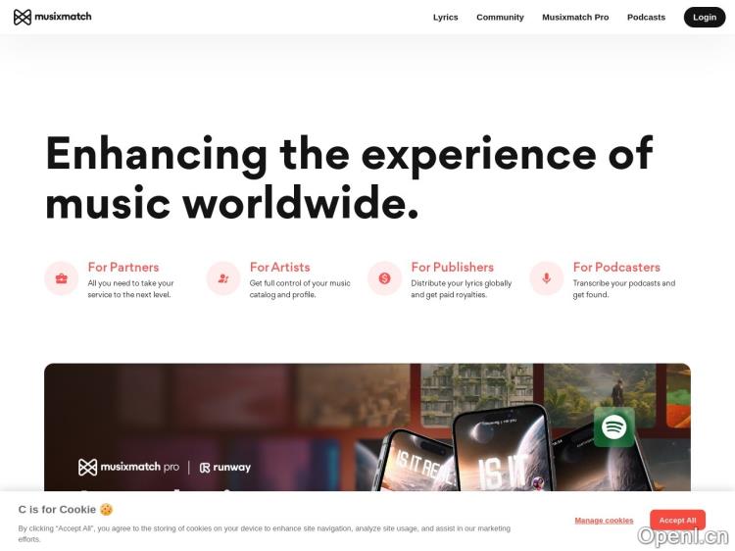This screenshot has height=551, width=735.
Task: Click the black Login button
Action: (705, 18)
